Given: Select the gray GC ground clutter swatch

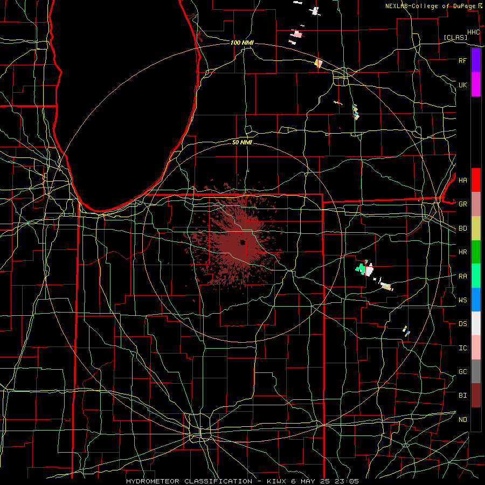Looking at the screenshot, I should (476, 371).
